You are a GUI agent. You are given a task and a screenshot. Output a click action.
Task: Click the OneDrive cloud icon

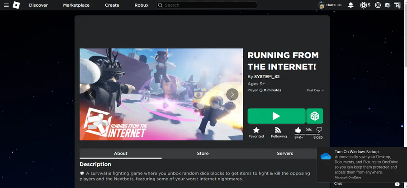pos(326,156)
